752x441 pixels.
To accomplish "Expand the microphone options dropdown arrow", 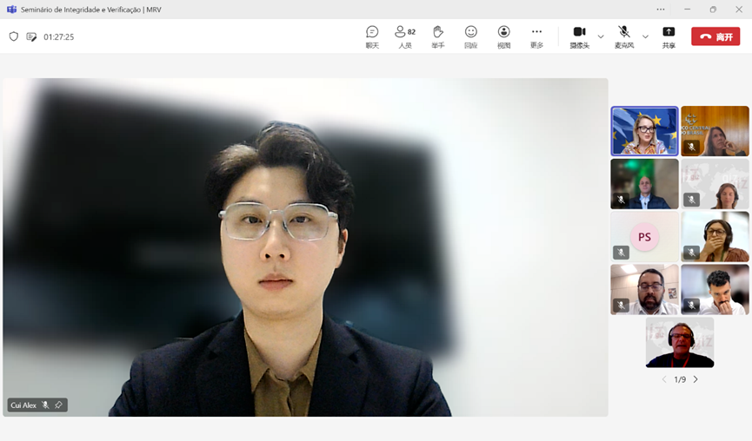I will pos(645,36).
